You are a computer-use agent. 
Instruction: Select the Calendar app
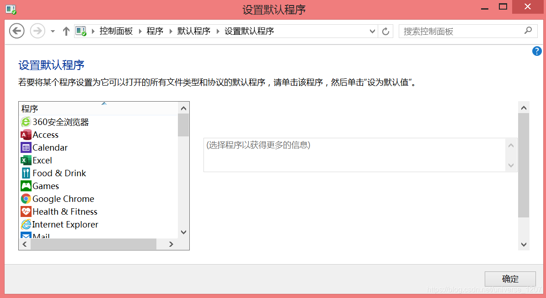click(x=48, y=147)
